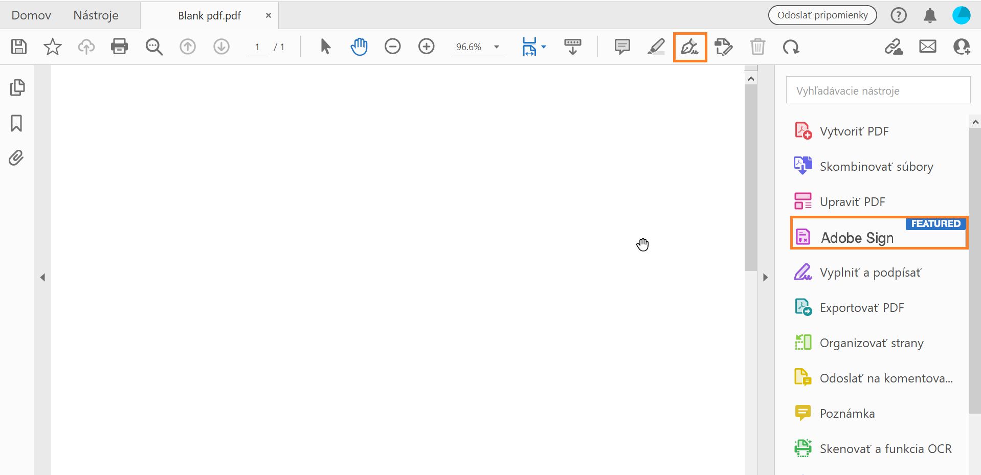
Task: Share a link to the file icon
Action: pos(894,47)
